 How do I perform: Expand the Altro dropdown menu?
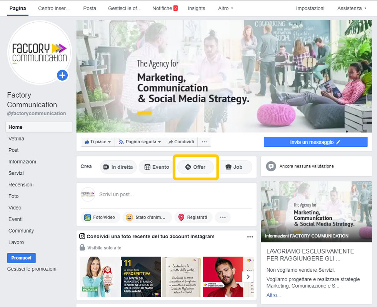pyautogui.click(x=225, y=8)
